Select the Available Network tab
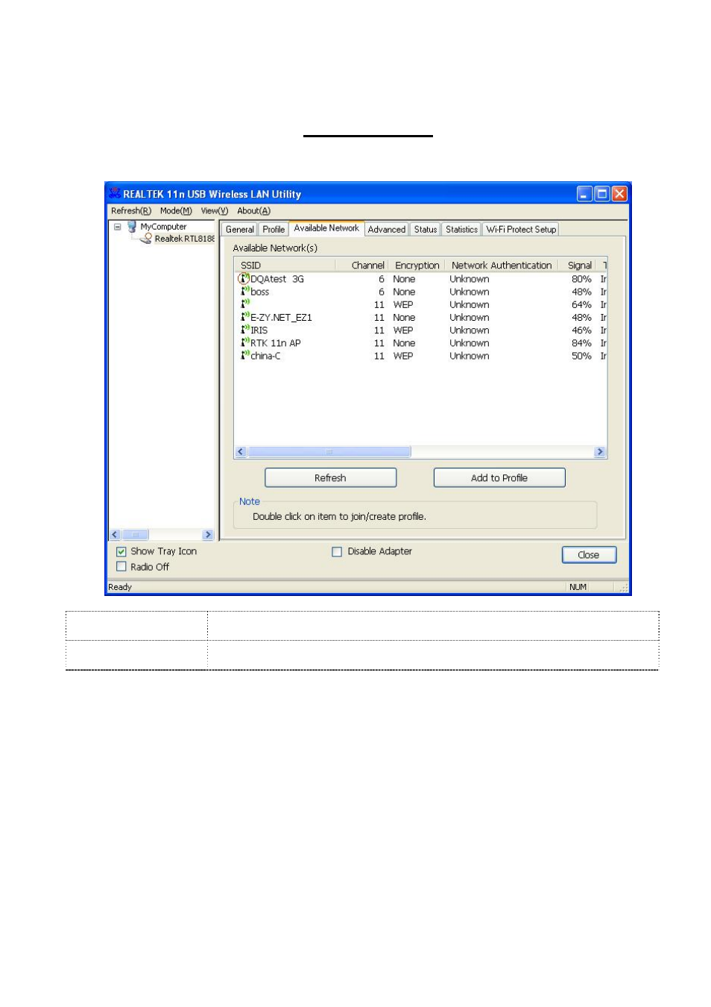 [326, 228]
